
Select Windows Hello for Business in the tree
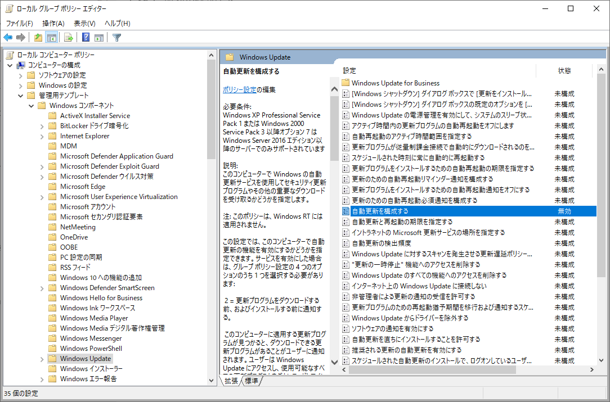coord(101,298)
